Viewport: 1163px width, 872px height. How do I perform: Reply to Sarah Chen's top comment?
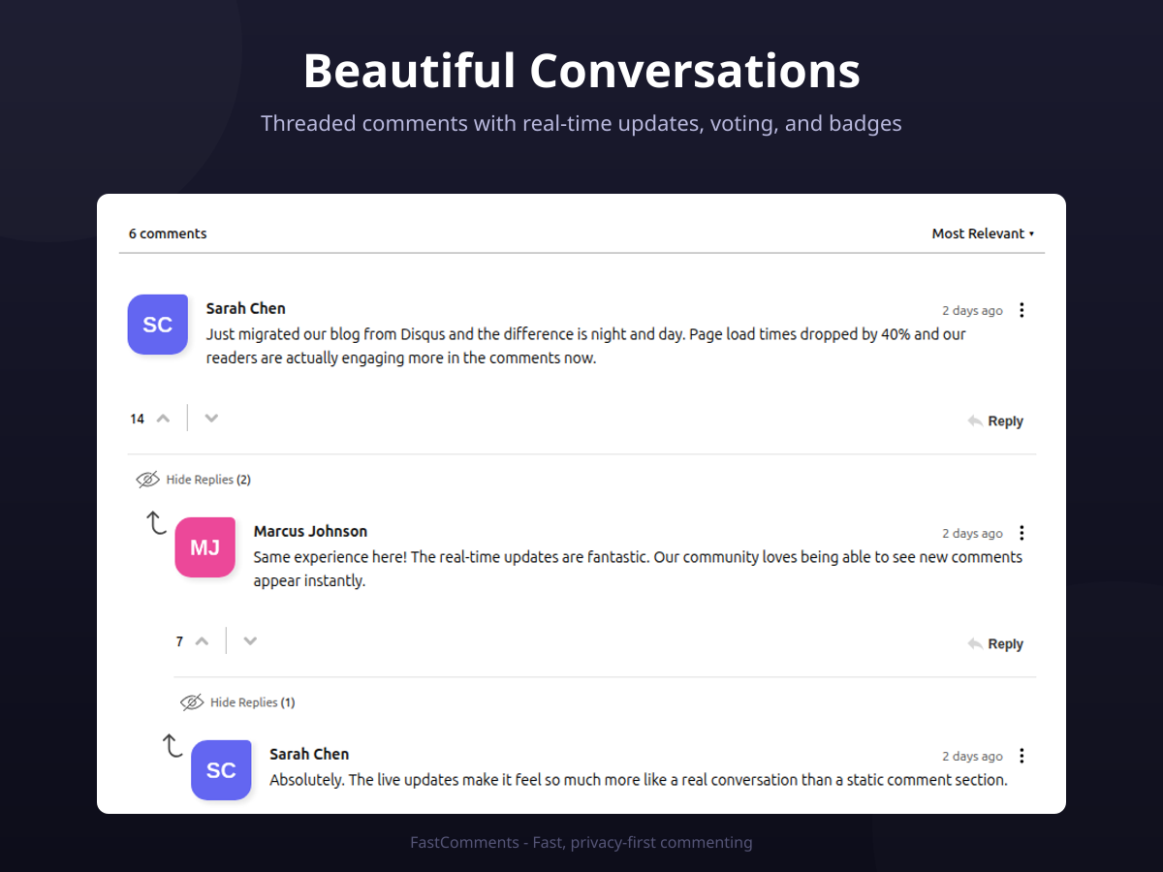[995, 421]
